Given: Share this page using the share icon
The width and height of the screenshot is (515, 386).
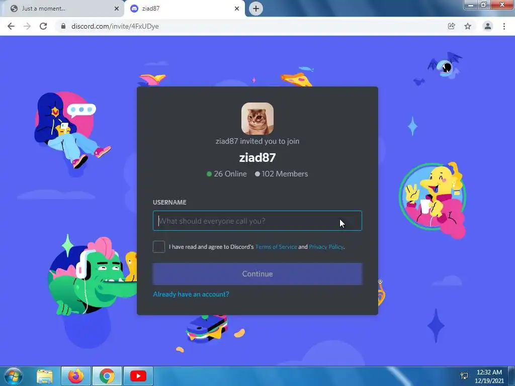Looking at the screenshot, I should pyautogui.click(x=452, y=26).
